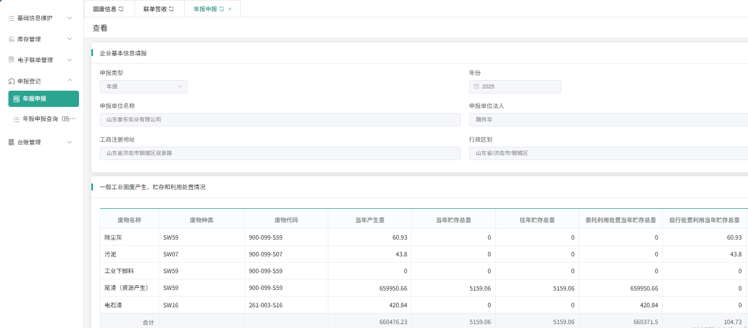748x328 pixels.
Task: Click refresh icon on 固废信息 tab
Action: (121, 9)
